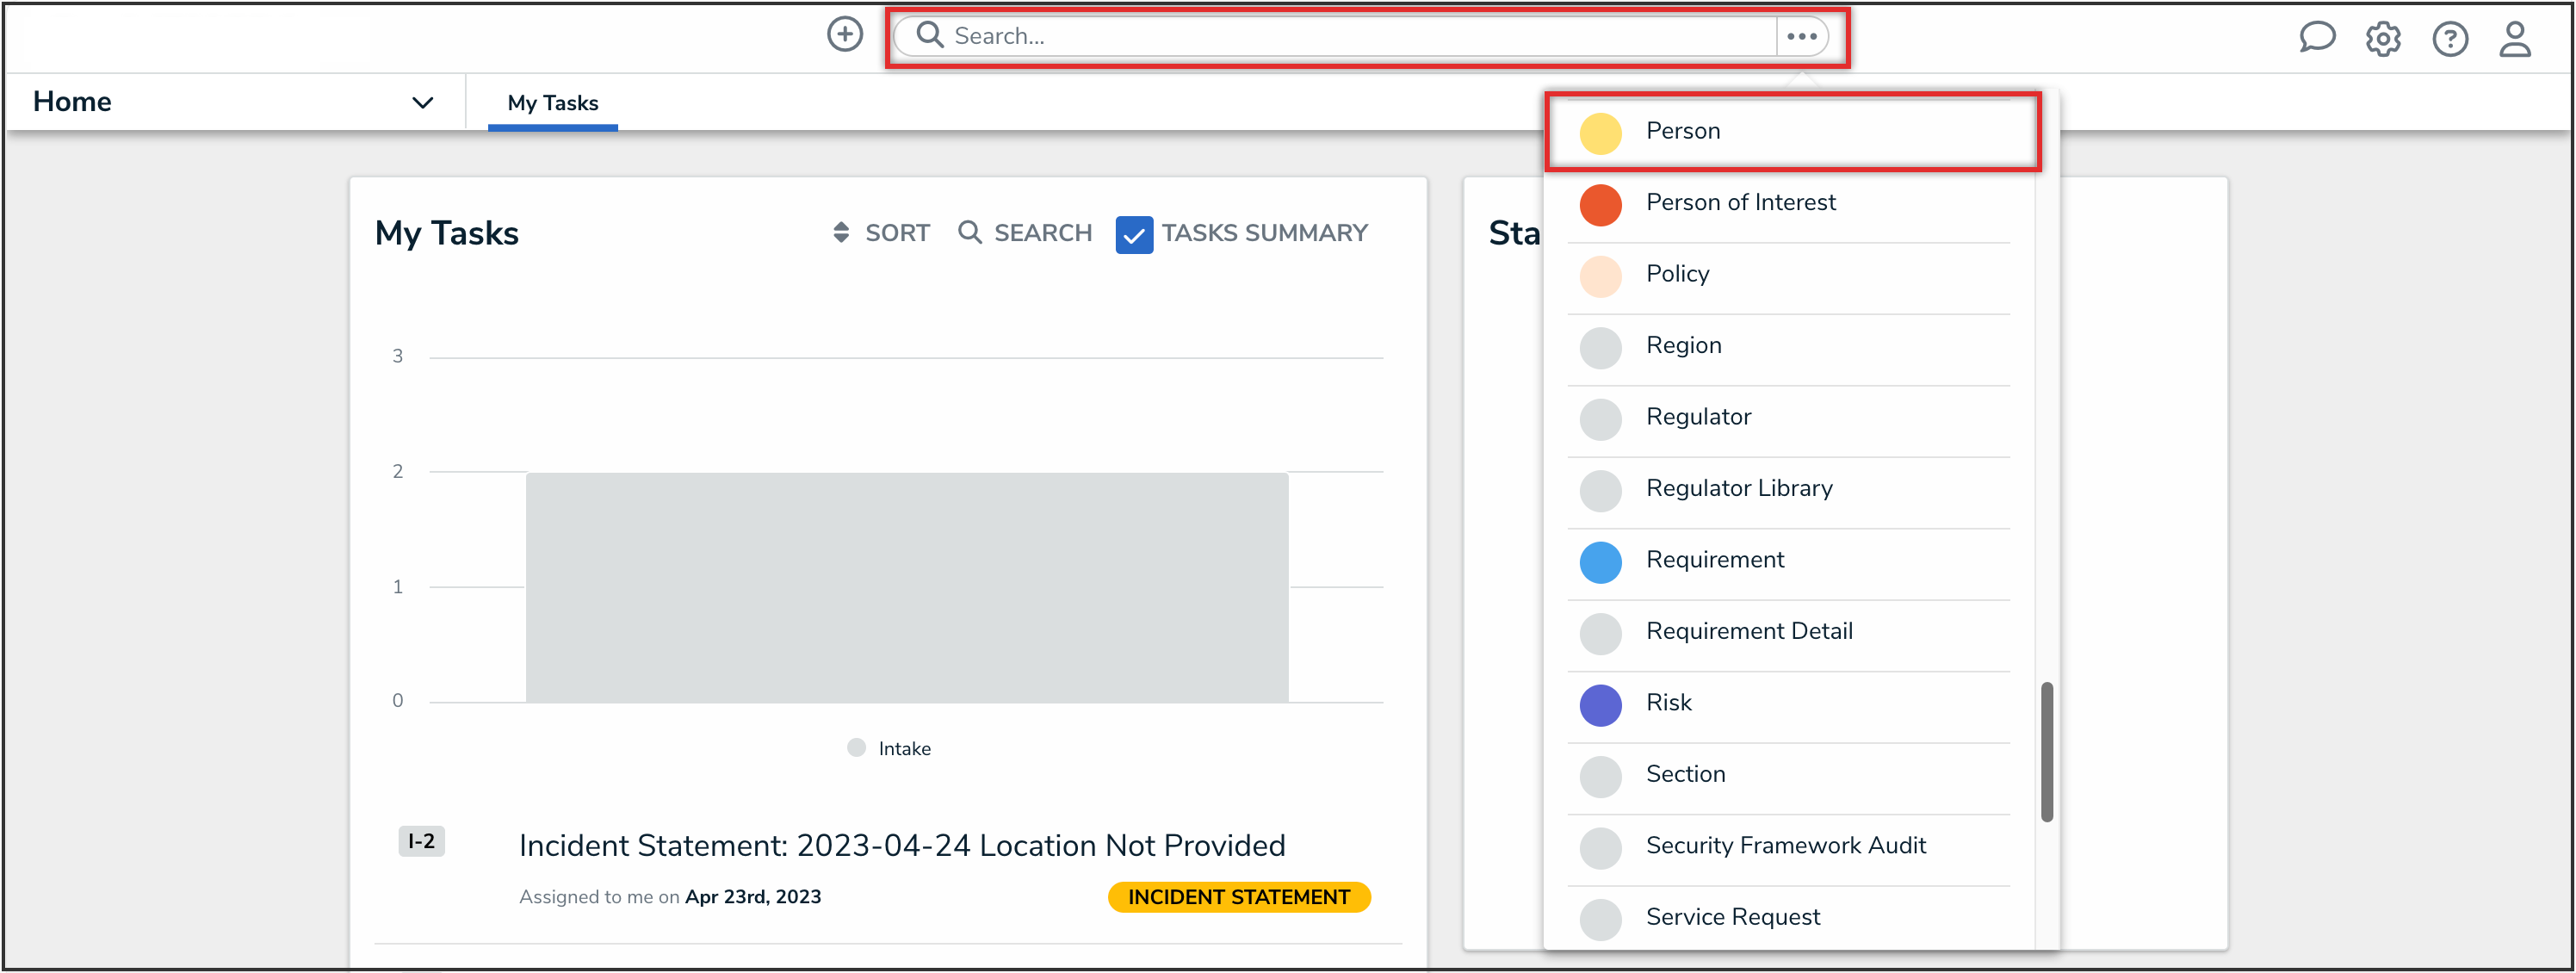
Task: Open the Incident Statement 2023-04-24 task
Action: pos(901,845)
